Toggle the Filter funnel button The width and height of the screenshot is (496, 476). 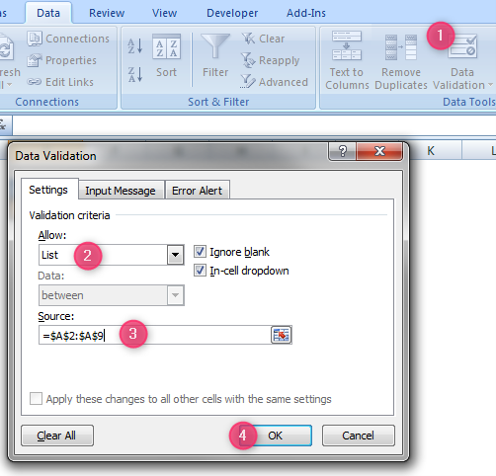coord(215,56)
